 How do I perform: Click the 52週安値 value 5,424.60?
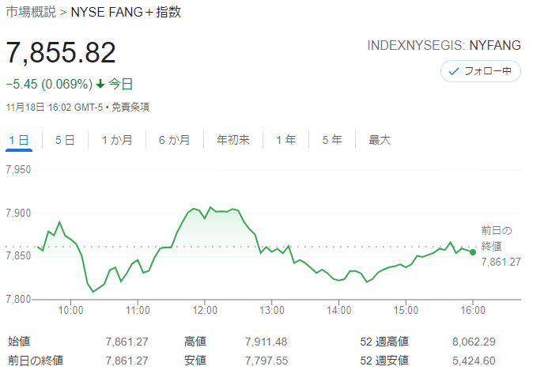[x=474, y=361]
